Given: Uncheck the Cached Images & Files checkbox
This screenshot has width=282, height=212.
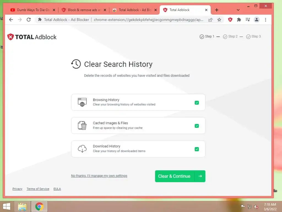Looking at the screenshot, I should 197,126.
